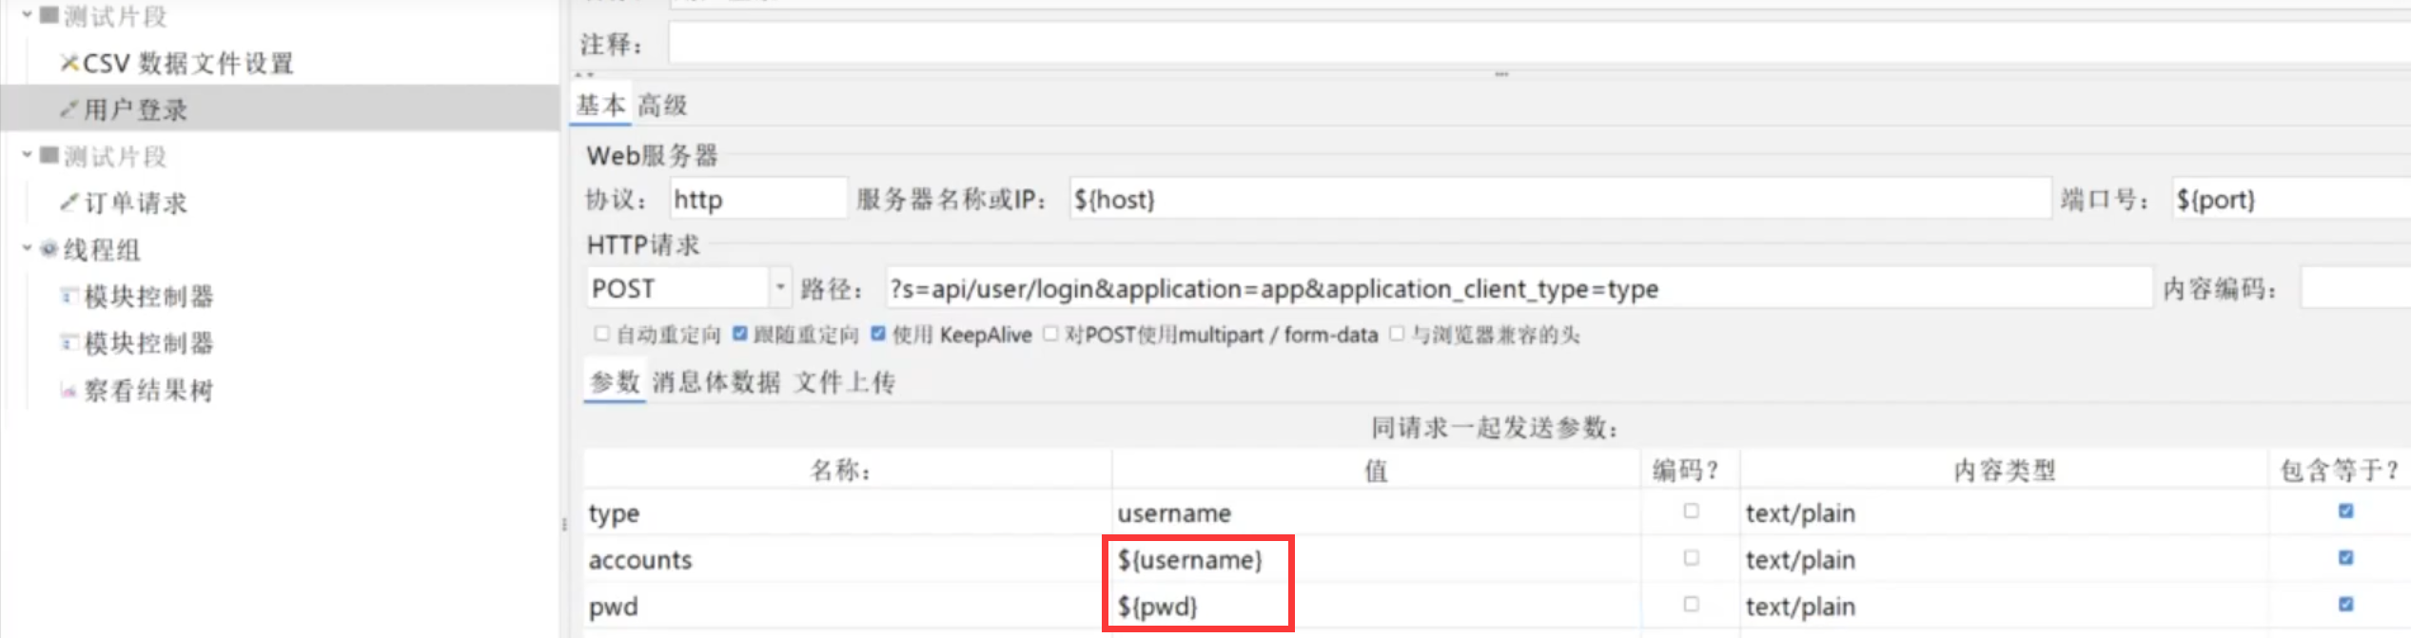
Task: Click the 线程组 gear icon
Action: (49, 249)
